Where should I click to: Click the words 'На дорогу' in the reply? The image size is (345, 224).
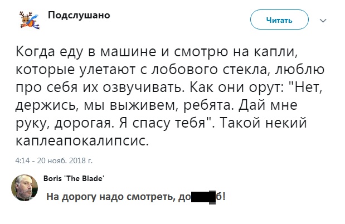(67, 197)
